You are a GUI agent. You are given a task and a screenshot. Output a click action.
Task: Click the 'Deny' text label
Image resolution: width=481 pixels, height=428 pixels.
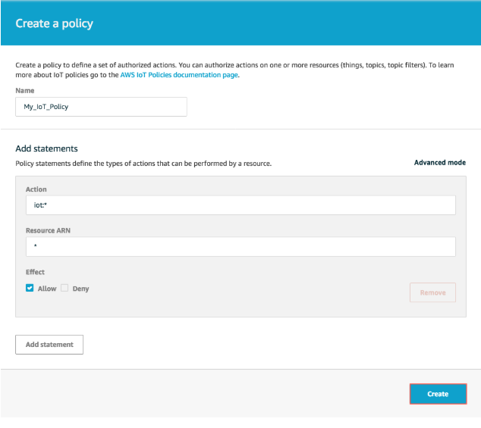(80, 289)
